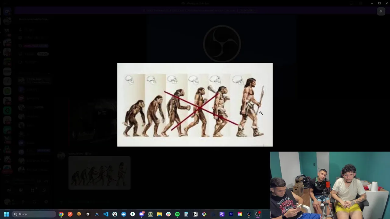
Task: Click the Buscar search box on the taskbar
Action: pos(34,214)
